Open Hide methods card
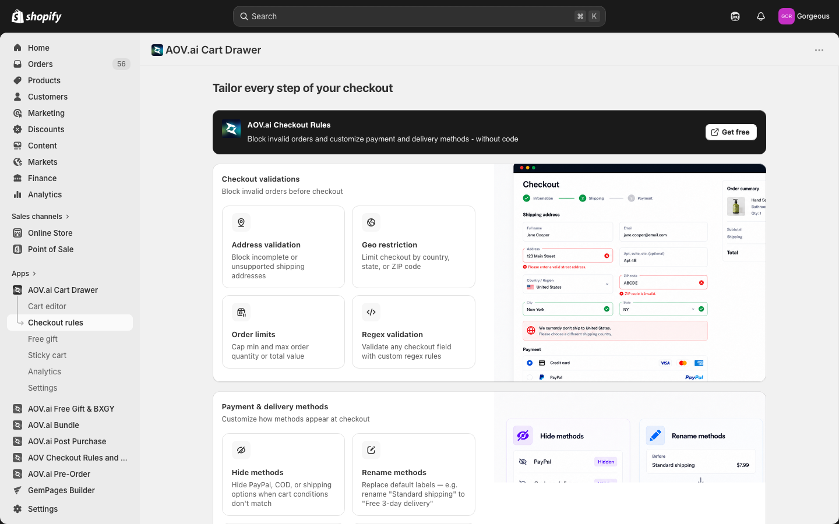 (x=283, y=475)
